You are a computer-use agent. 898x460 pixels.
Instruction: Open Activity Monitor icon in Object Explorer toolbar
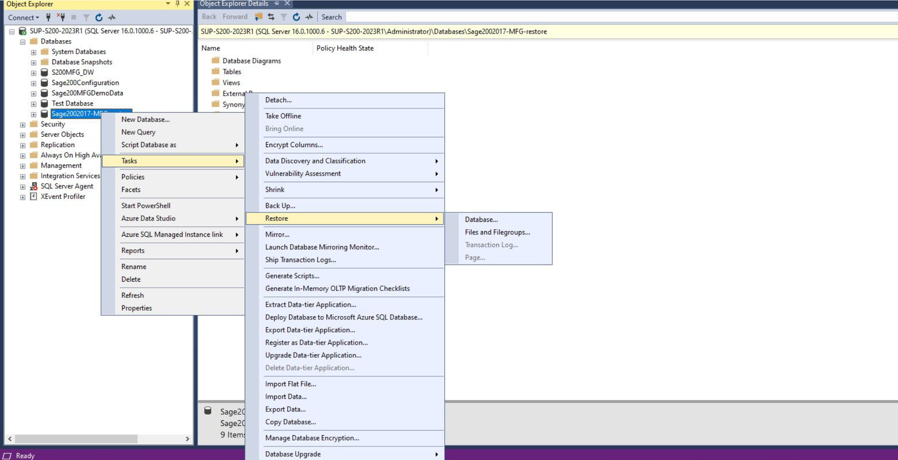coord(111,17)
